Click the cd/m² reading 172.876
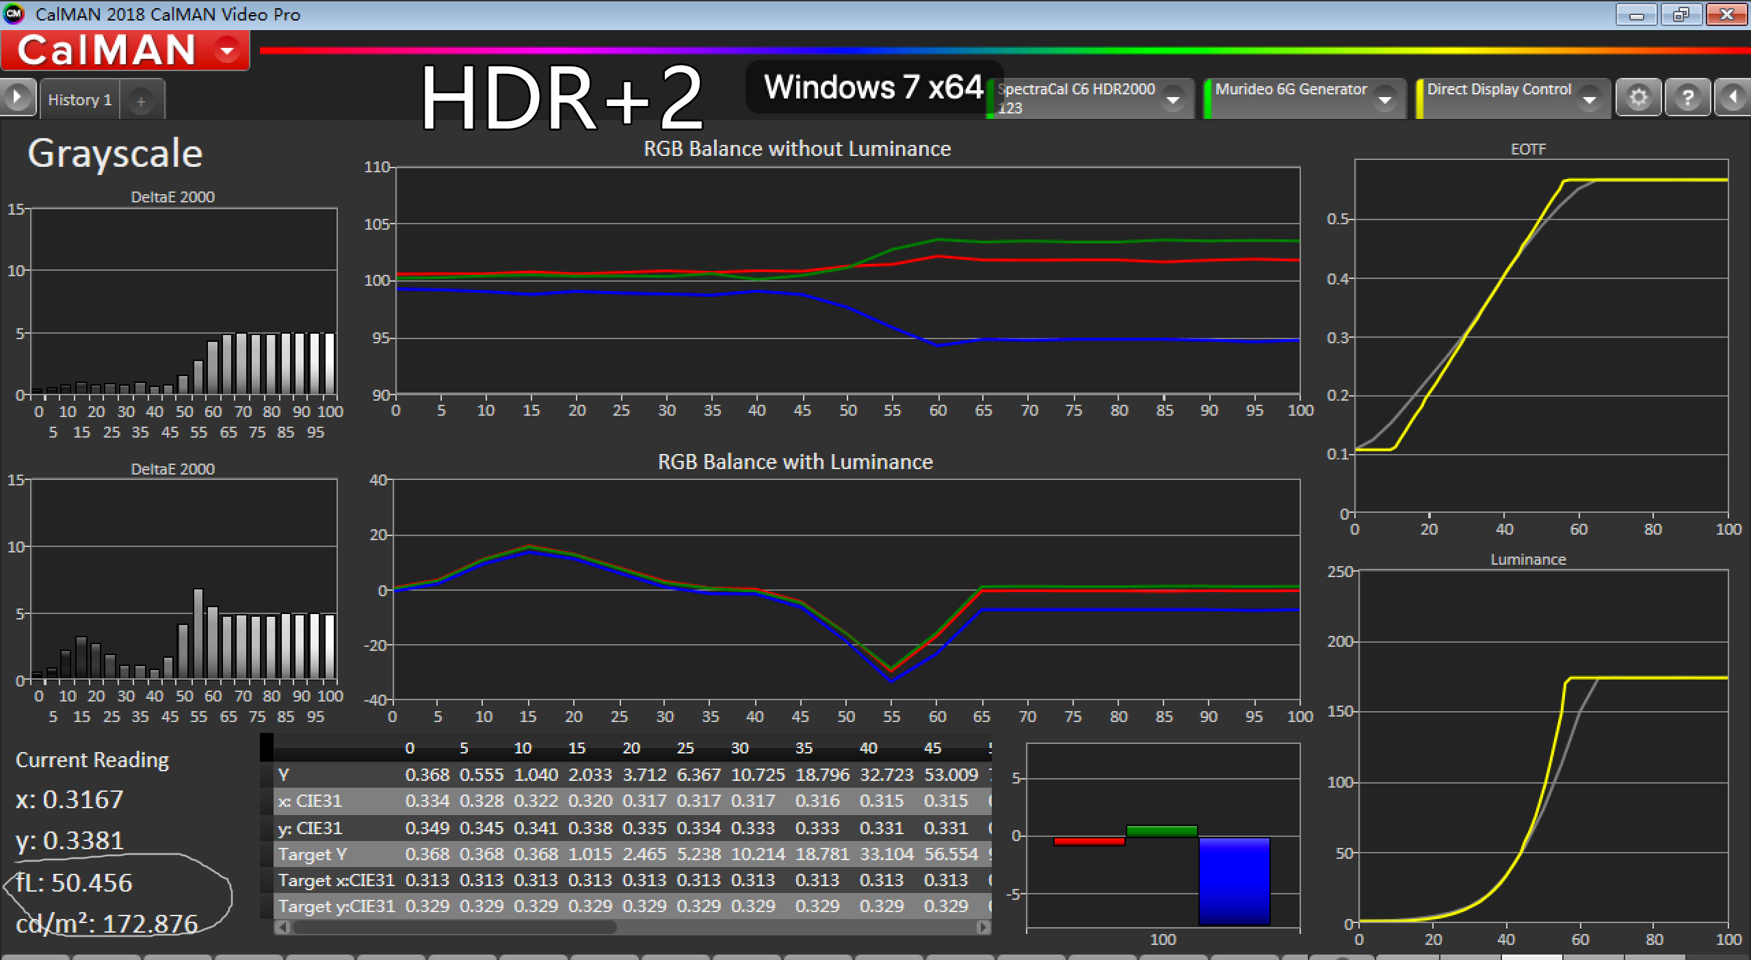The width and height of the screenshot is (1751, 960). pos(107,924)
